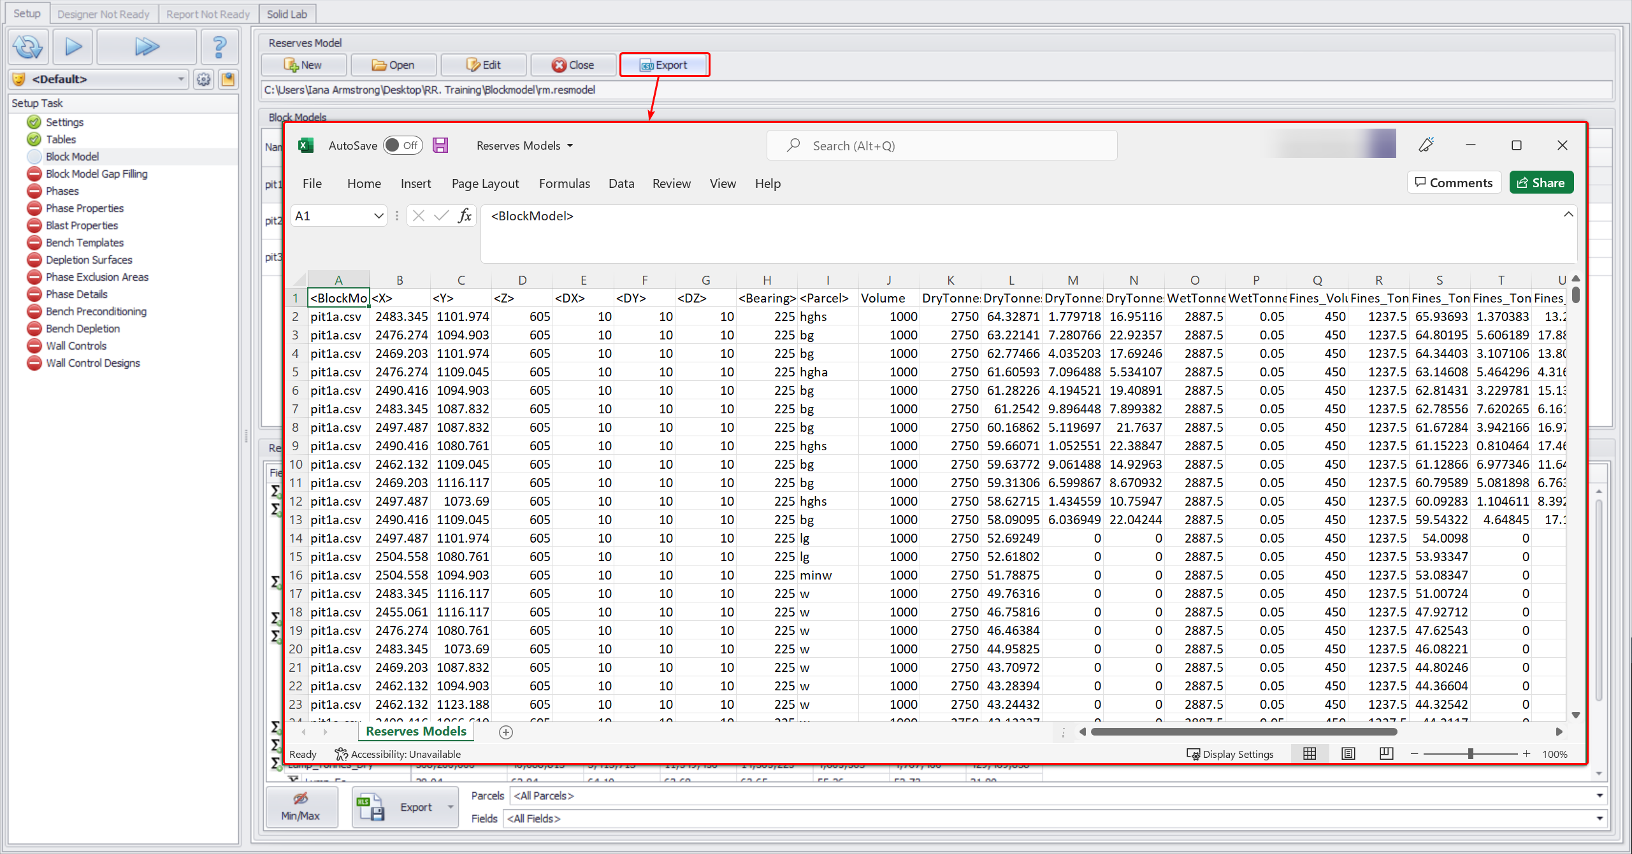The image size is (1632, 854).
Task: Click the gear icon next to Default dropdown
Action: tap(204, 80)
